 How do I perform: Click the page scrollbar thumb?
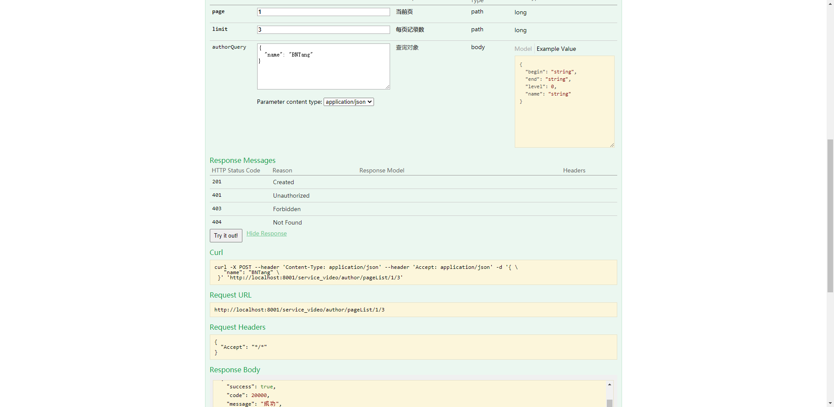tap(830, 216)
